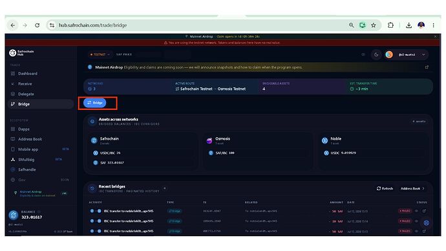Open the browser profile avatar
The width and height of the screenshot is (446, 251).
421,25
